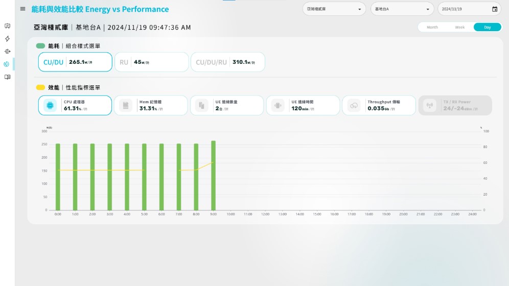Select the Day view tab

click(488, 28)
